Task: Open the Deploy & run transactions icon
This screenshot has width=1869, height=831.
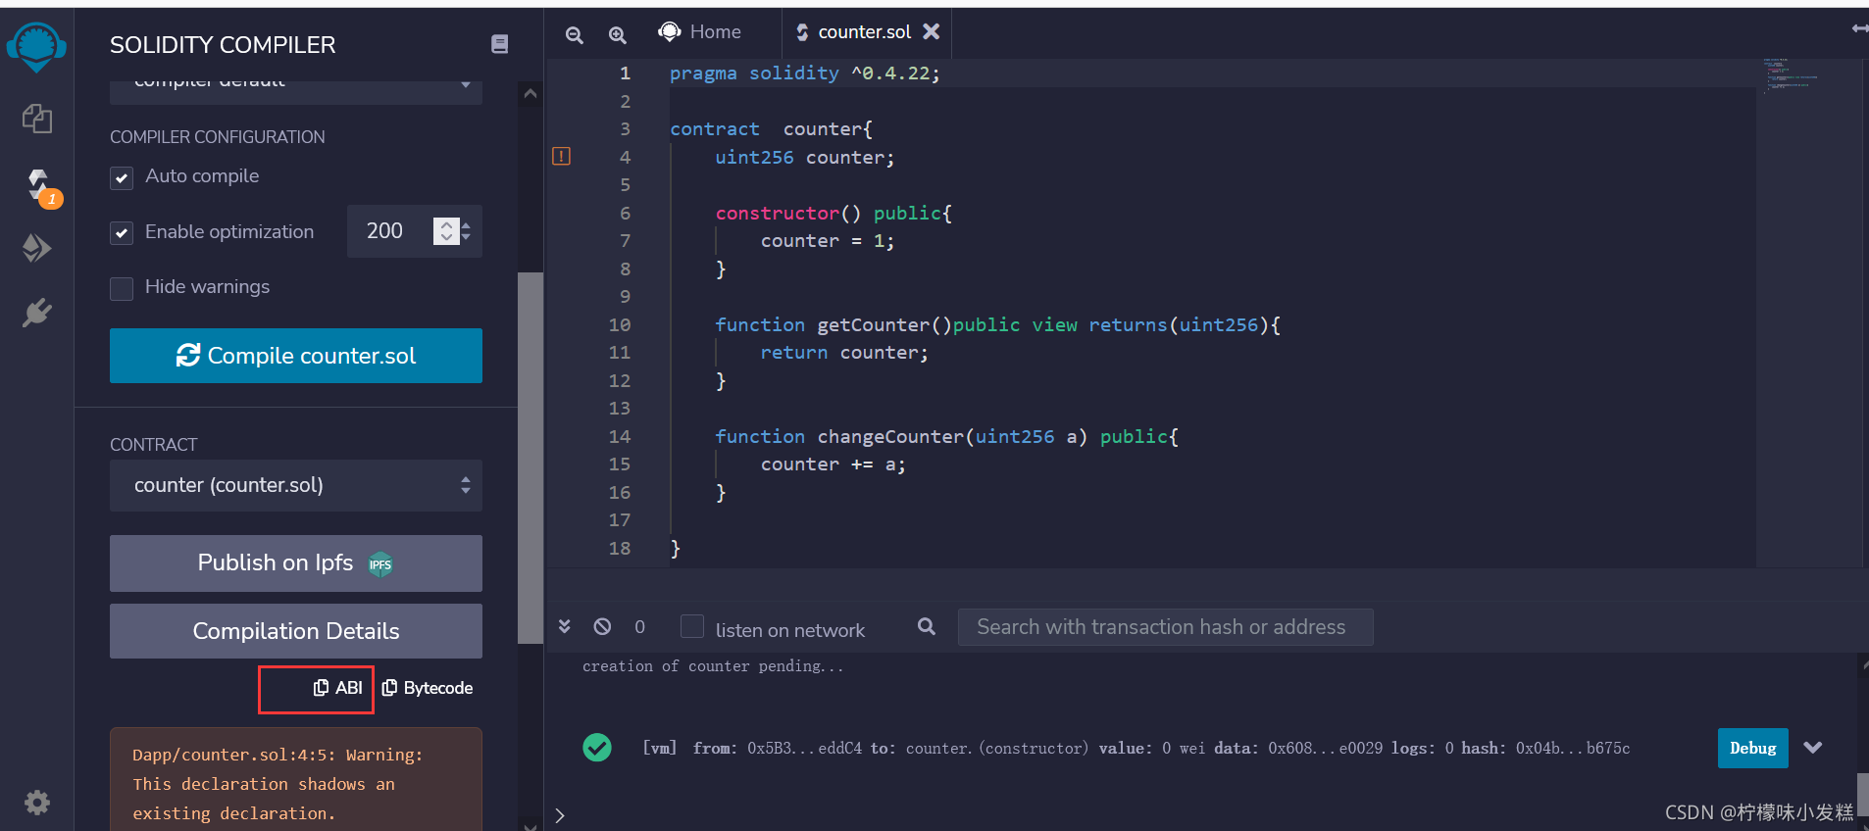Action: (36, 248)
